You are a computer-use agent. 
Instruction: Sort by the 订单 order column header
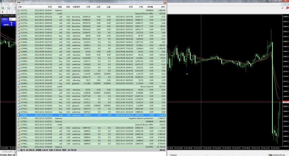20,7
